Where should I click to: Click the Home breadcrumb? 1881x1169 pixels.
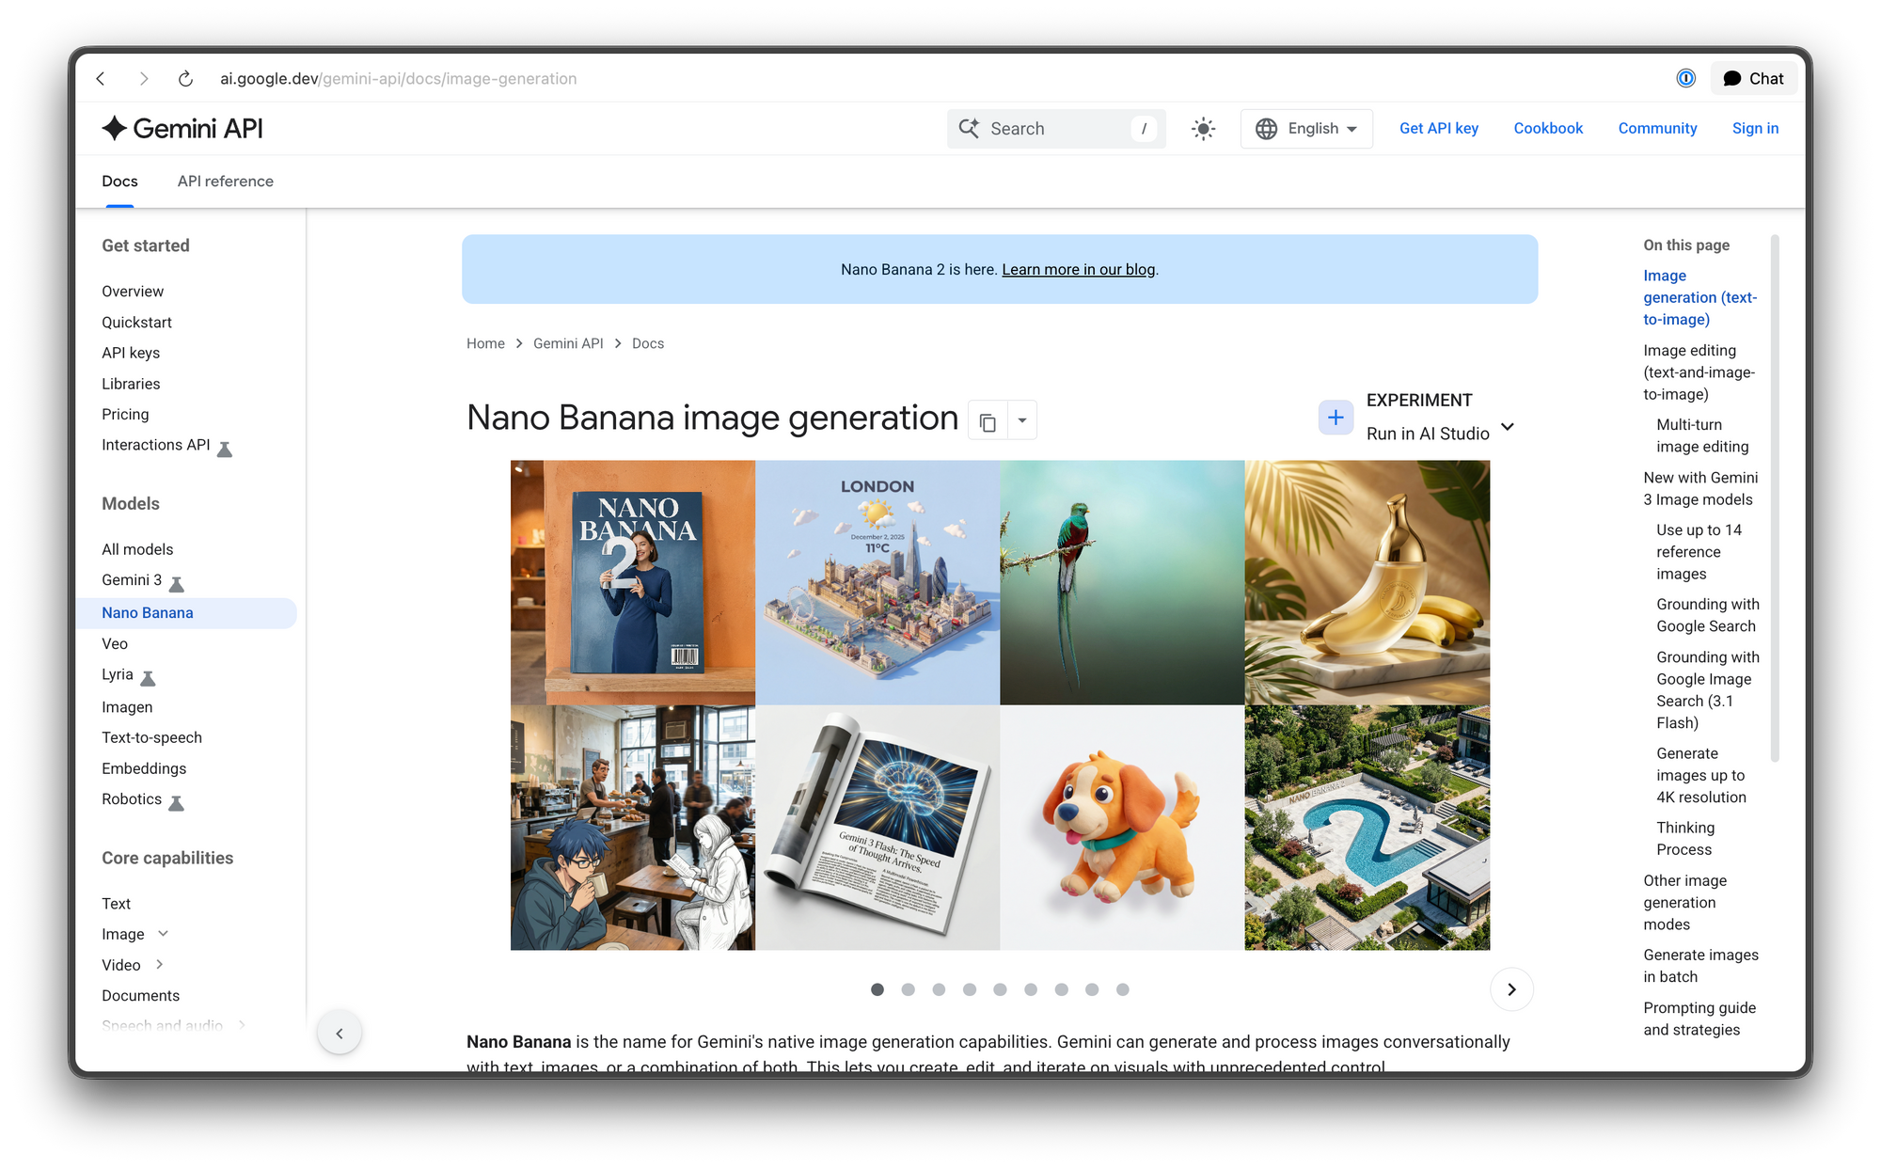pyautogui.click(x=485, y=344)
